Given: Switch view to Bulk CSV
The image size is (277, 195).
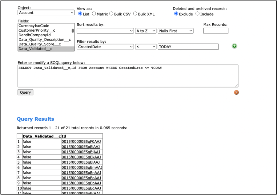Looking at the screenshot, I should coord(111,14).
